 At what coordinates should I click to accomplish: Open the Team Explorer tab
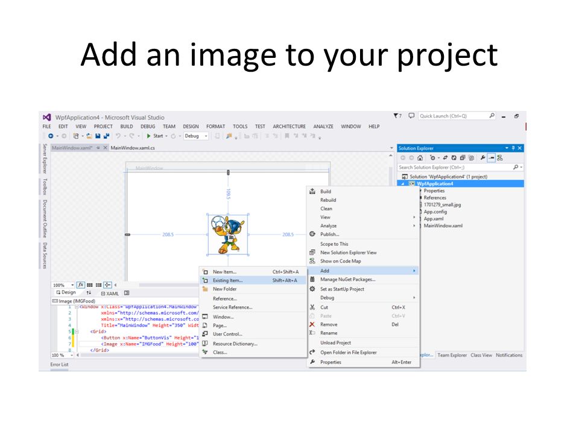tap(452, 355)
